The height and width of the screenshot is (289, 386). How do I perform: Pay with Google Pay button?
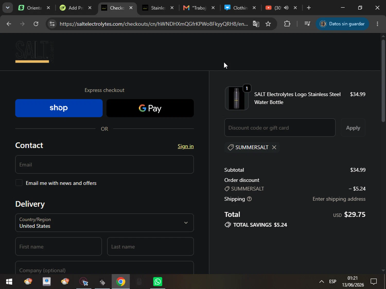pyautogui.click(x=150, y=108)
